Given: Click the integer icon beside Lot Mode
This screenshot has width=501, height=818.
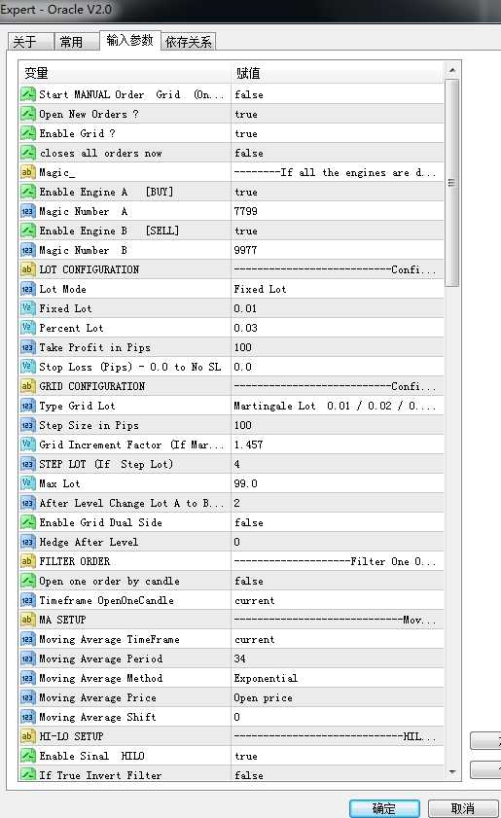Looking at the screenshot, I should pyautogui.click(x=27, y=289).
